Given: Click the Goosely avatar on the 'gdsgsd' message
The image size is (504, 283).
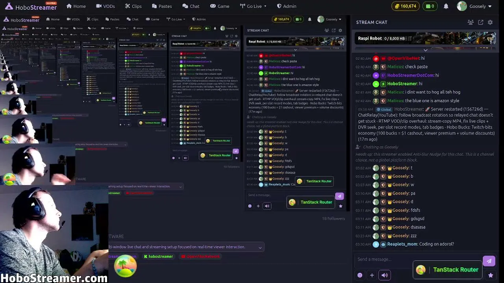Looking at the screenshot, I should coord(376,219).
